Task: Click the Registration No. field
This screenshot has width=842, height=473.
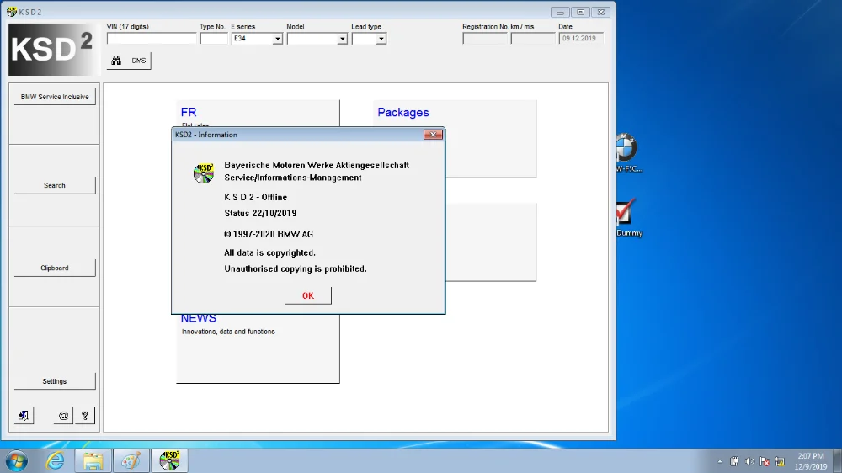Action: pyautogui.click(x=485, y=38)
